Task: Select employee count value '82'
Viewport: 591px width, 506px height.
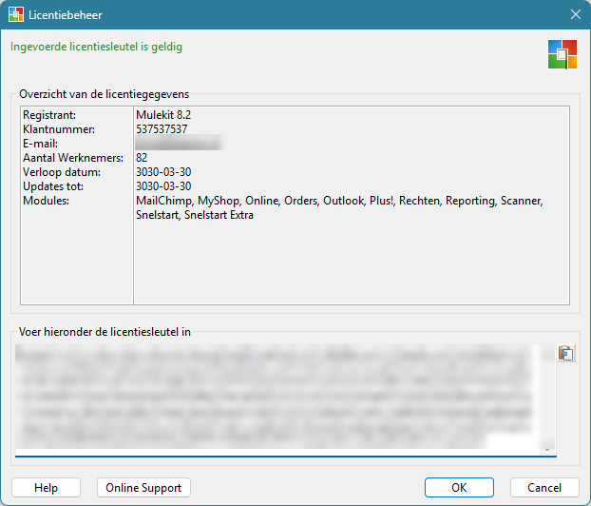Action: [x=142, y=158]
